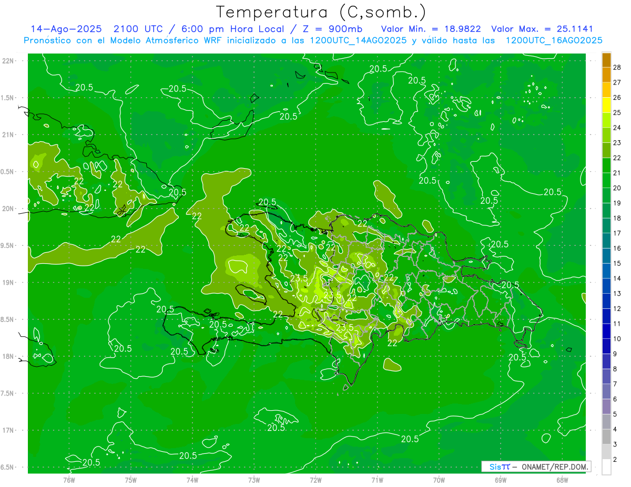Click the '18N' latitude axis label
Screen dimensions: 631x487
[x=8, y=356]
